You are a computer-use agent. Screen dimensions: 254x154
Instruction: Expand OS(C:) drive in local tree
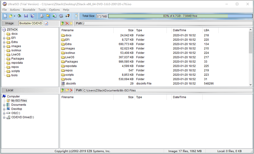pyautogui.click(x=4, y=113)
